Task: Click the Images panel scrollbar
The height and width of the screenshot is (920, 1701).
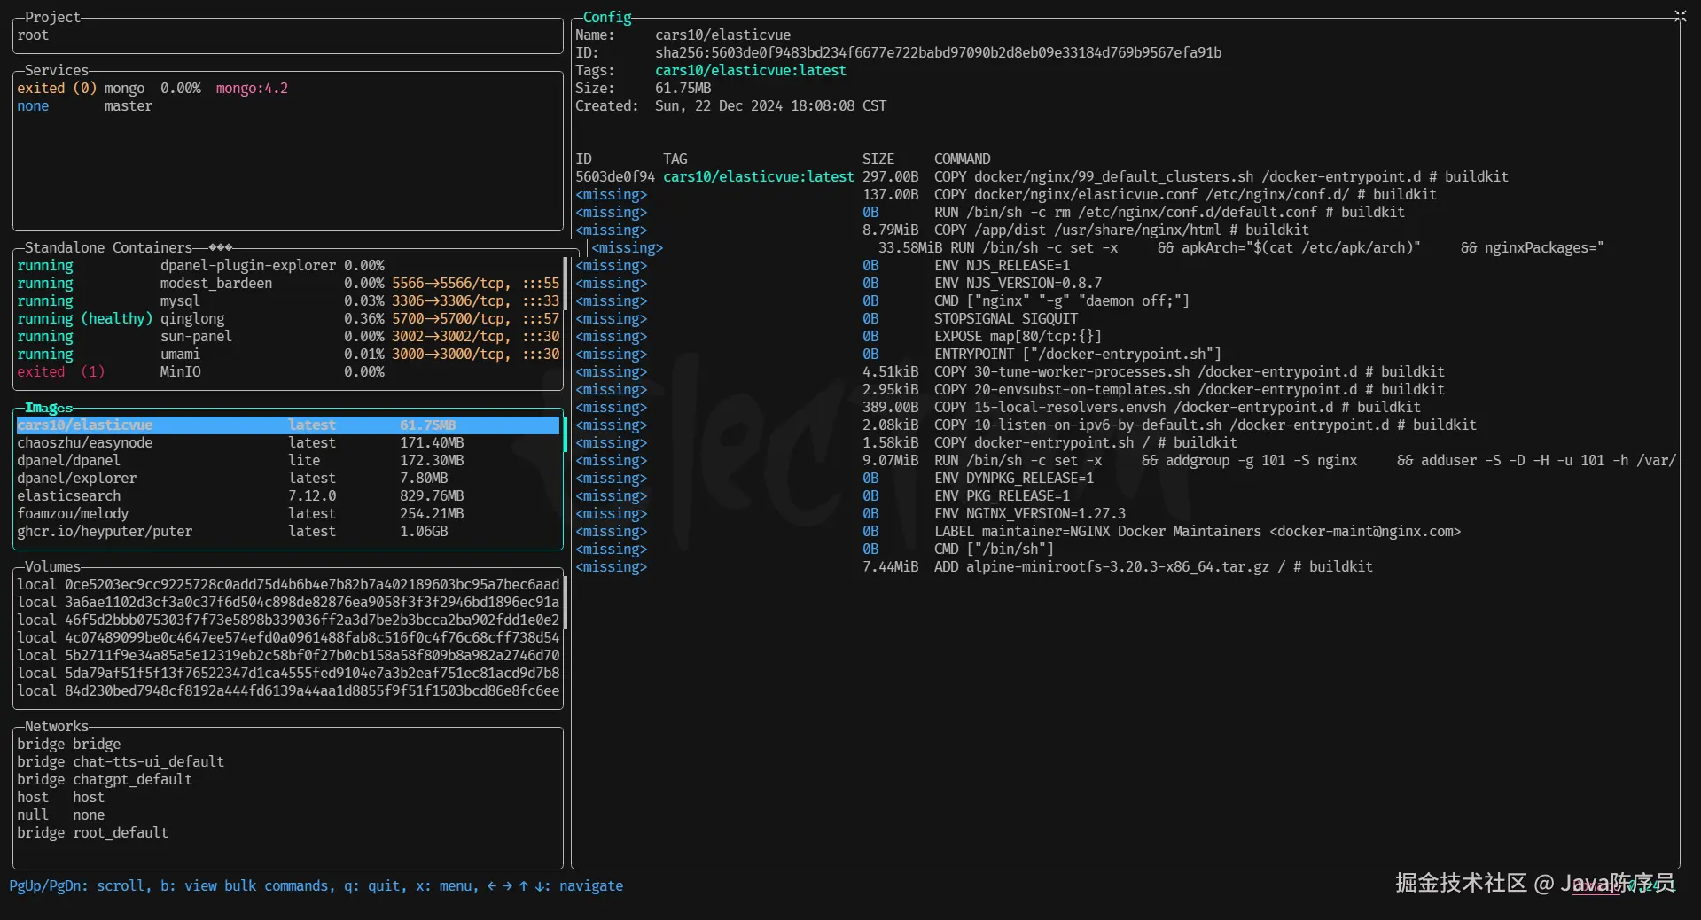Action: pyautogui.click(x=565, y=434)
